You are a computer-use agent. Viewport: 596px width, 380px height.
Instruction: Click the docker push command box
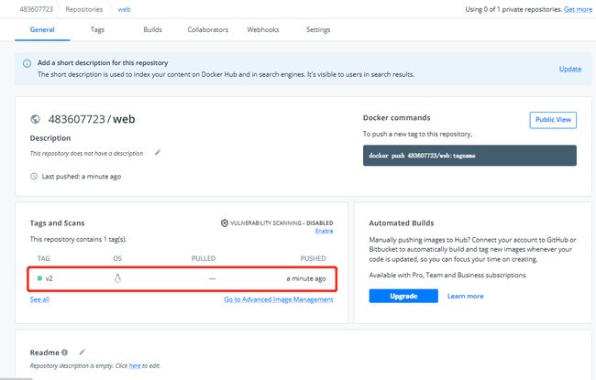pos(469,156)
